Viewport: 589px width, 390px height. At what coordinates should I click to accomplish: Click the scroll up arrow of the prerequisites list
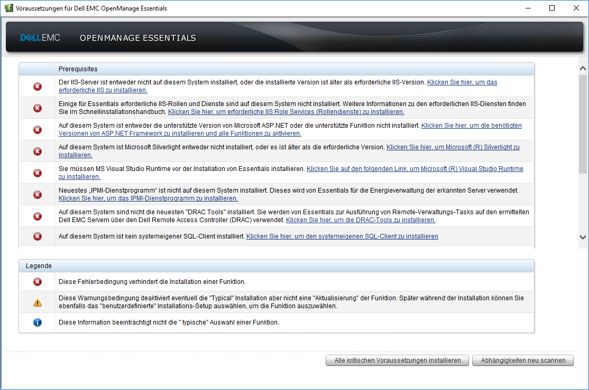click(x=583, y=69)
